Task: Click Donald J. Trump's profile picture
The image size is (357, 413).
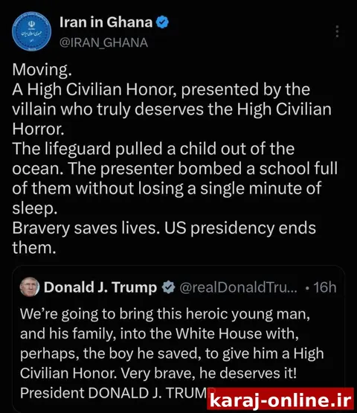Action: (x=30, y=287)
